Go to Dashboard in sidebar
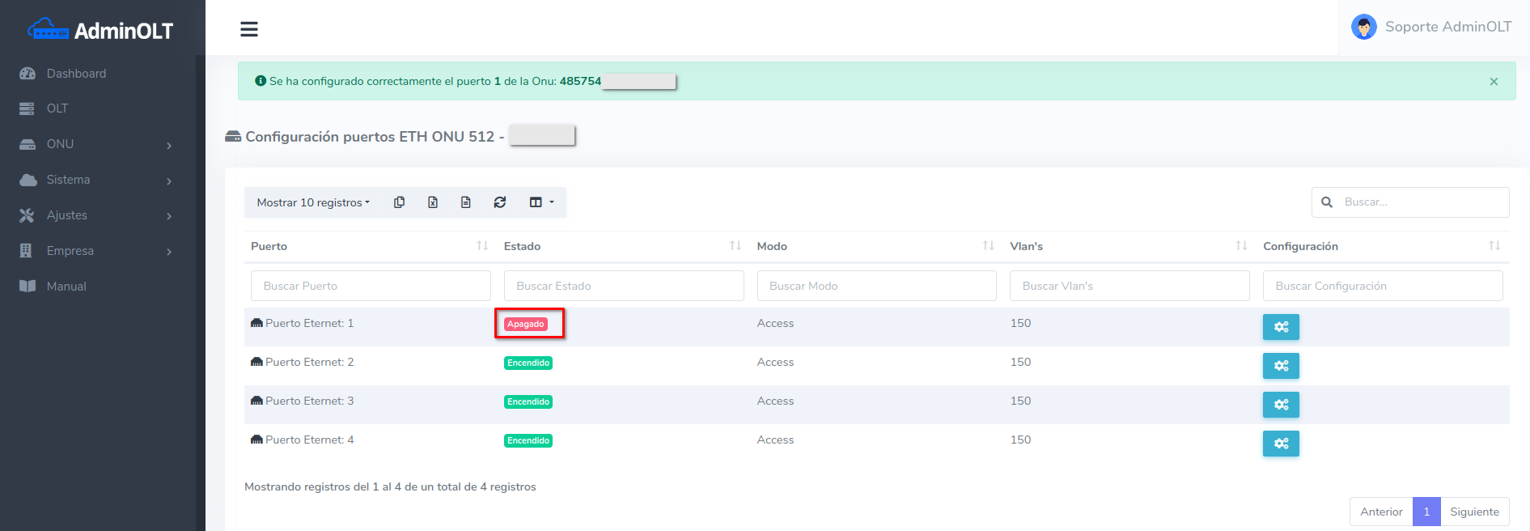 [76, 74]
